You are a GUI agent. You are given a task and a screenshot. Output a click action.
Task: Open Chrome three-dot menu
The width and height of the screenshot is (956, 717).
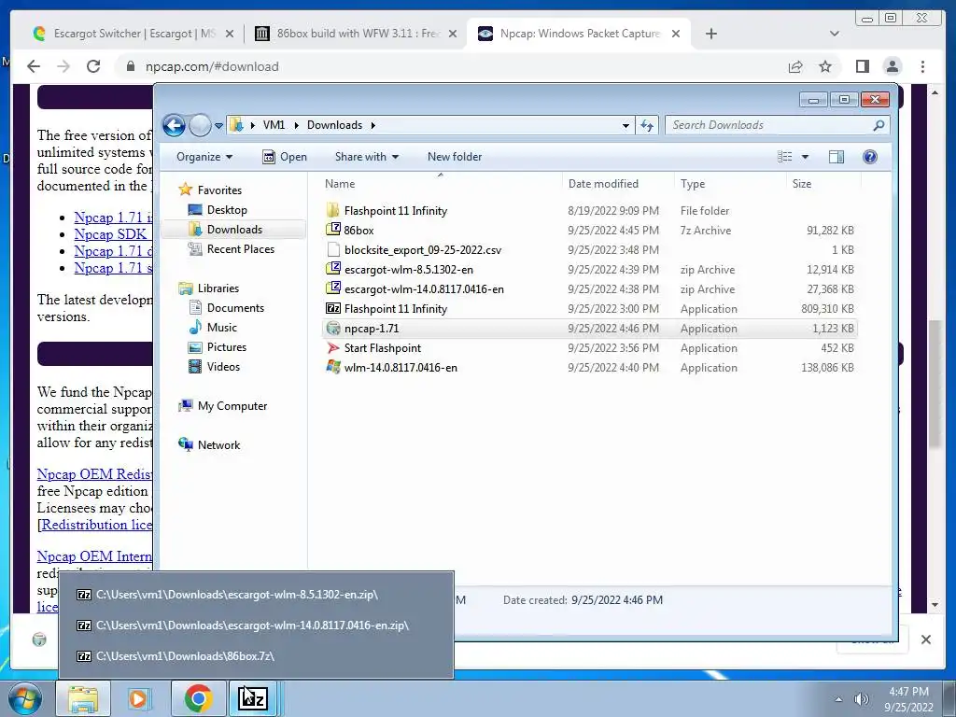[922, 66]
